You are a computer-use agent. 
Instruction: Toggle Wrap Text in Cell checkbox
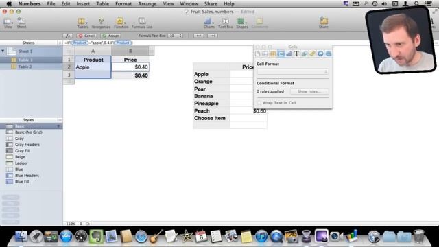coord(259,103)
